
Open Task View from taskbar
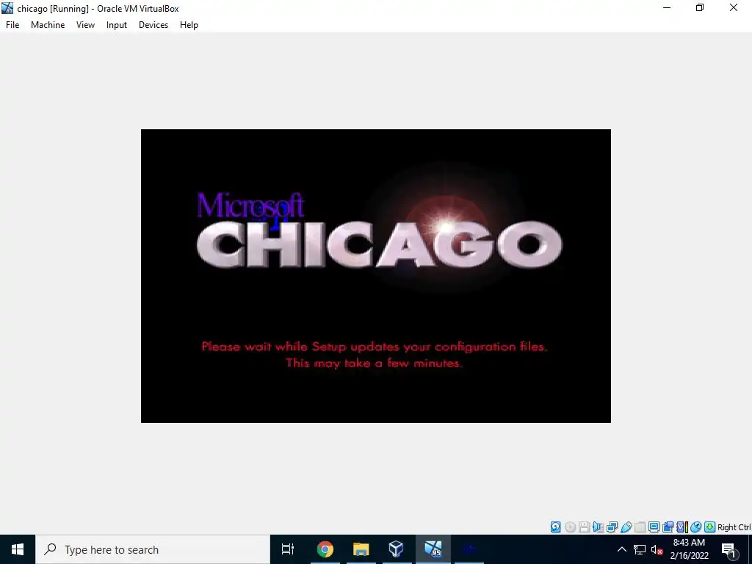pos(288,549)
